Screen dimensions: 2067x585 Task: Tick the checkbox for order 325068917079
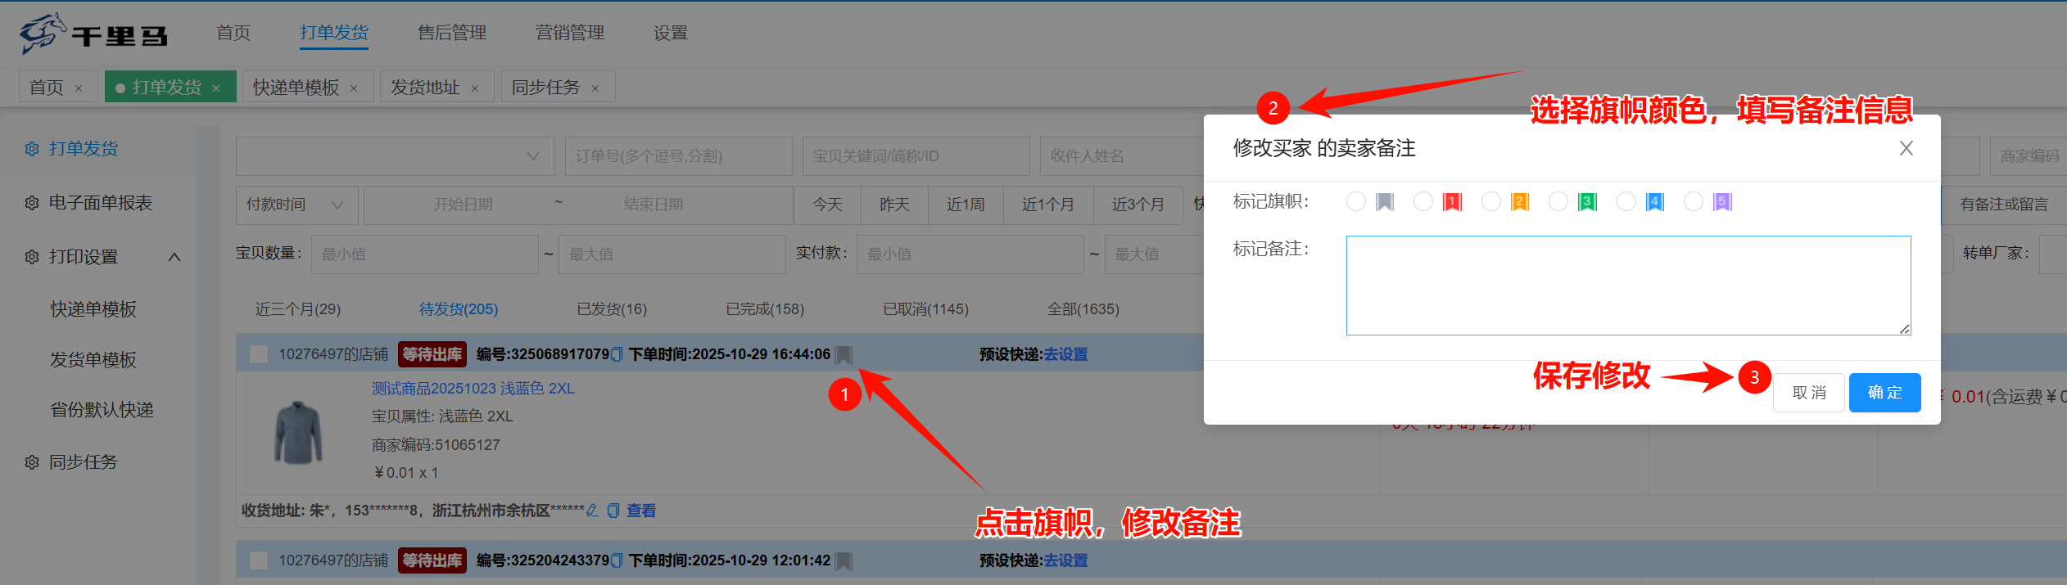point(259,354)
